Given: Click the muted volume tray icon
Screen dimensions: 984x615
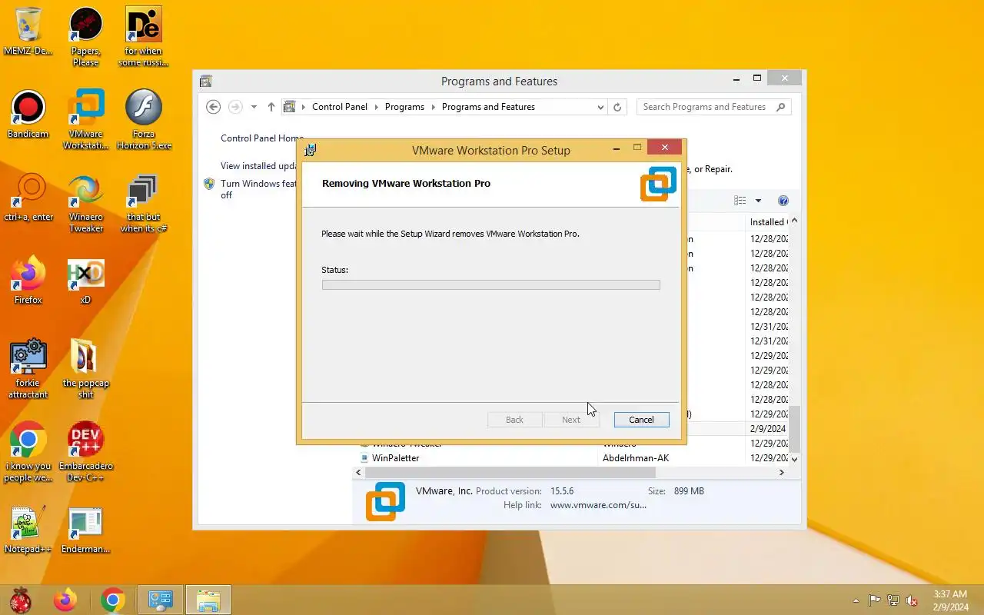Looking at the screenshot, I should (912, 600).
